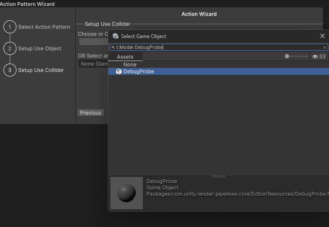Click the search magnifier icon in object picker
The width and height of the screenshot is (329, 227).
(x=113, y=48)
